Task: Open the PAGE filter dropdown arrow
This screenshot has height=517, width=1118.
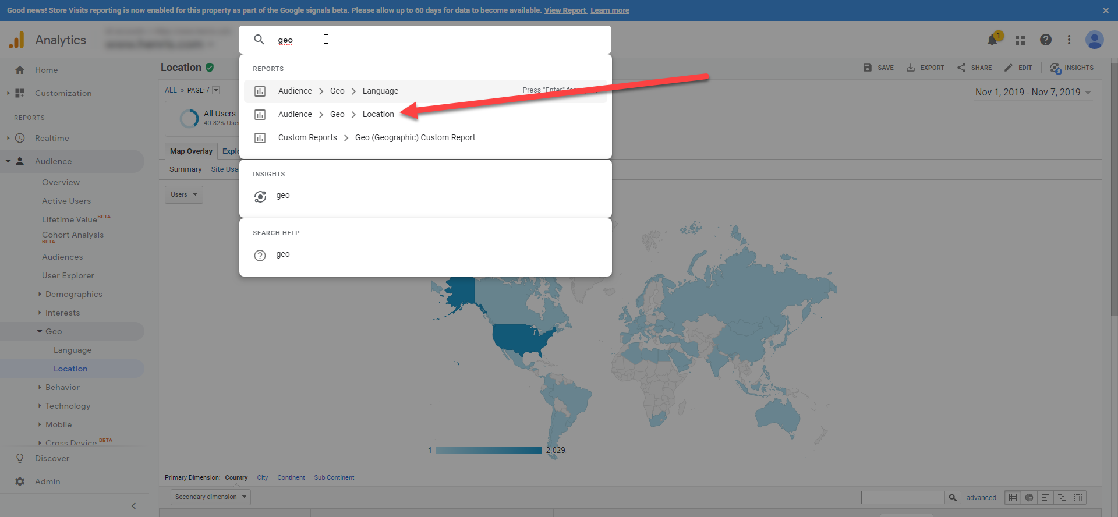Action: (215, 90)
